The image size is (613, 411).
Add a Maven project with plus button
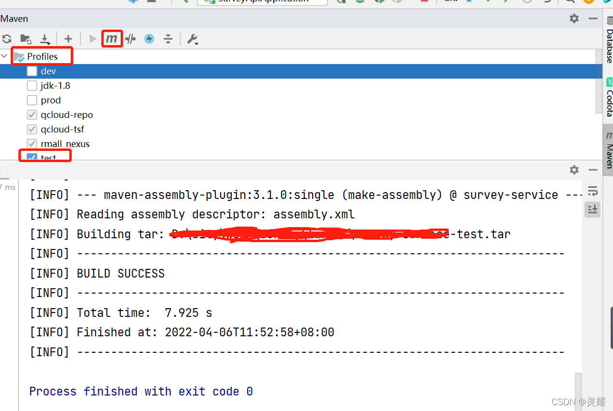tap(68, 39)
